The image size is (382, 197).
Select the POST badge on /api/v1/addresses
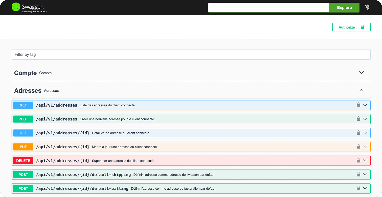(23, 119)
